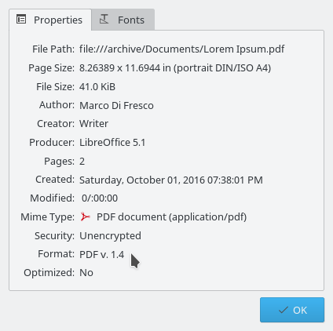Image resolution: width=333 pixels, height=331 pixels.
Task: Click the Properties tab list icon
Action: click(x=21, y=20)
